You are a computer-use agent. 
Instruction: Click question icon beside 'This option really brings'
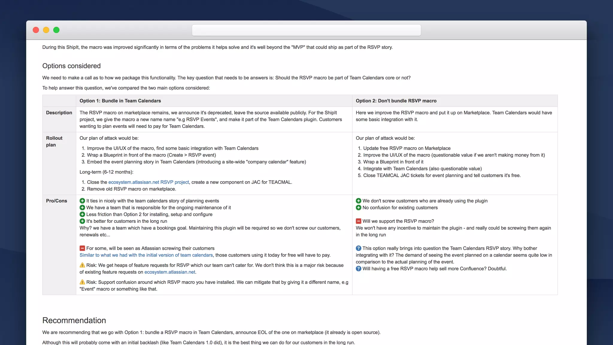(359, 248)
